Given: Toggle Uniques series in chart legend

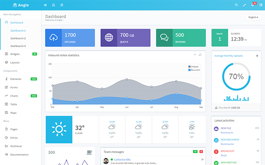Looking at the screenshot, I should [193, 67].
